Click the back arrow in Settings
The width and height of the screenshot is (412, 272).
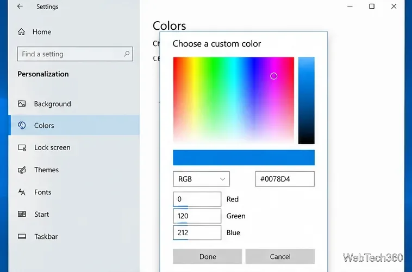click(20, 7)
